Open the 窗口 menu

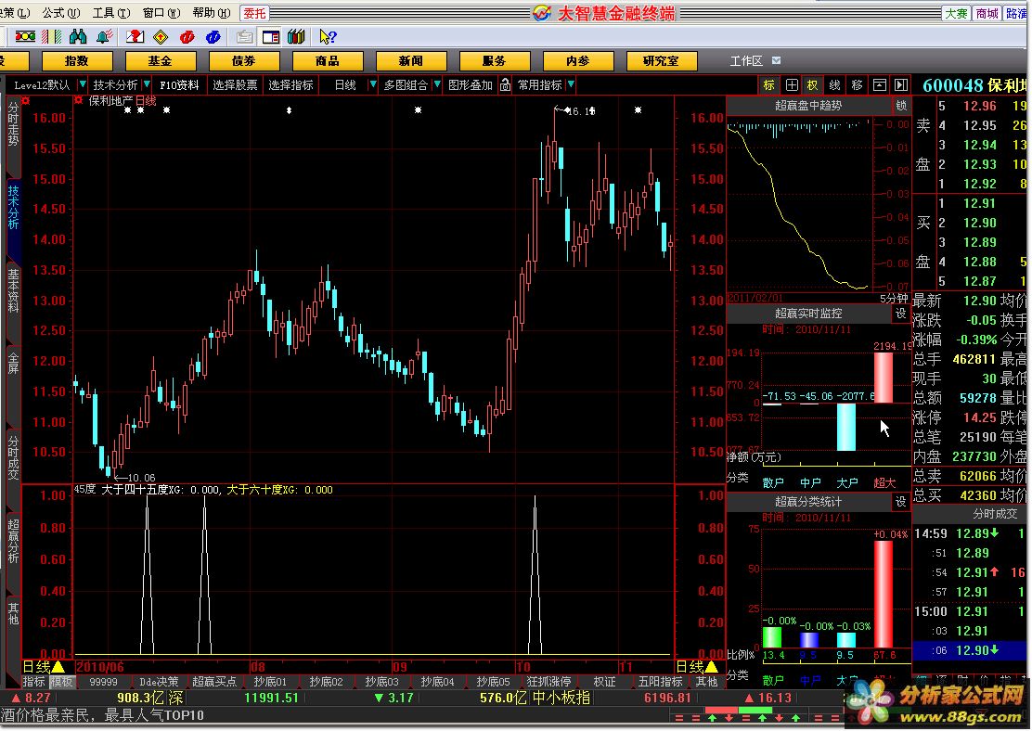click(x=161, y=12)
